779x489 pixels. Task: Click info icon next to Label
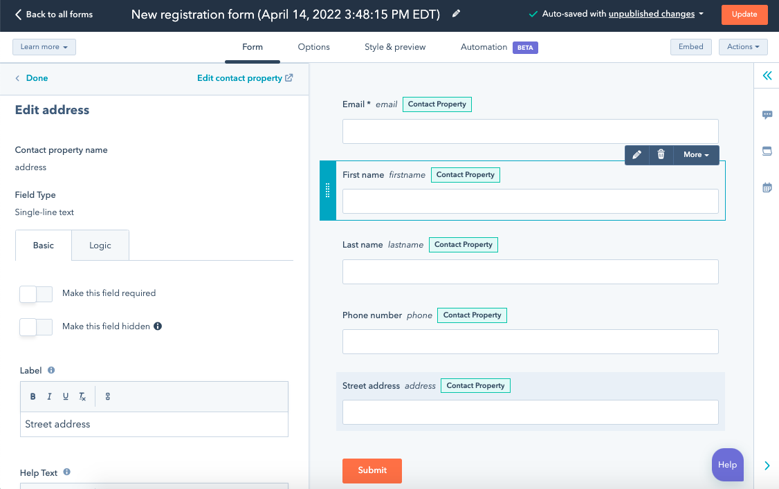(x=51, y=370)
